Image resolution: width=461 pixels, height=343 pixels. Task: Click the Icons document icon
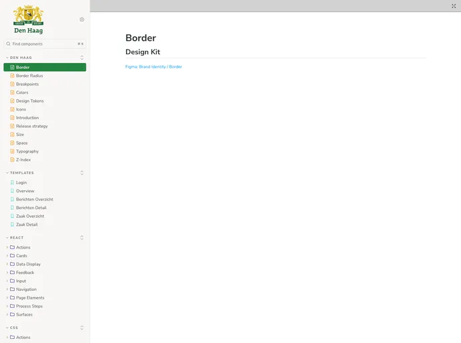[12, 109]
